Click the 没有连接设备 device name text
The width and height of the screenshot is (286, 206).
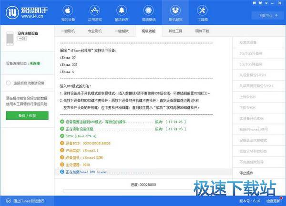28,33
